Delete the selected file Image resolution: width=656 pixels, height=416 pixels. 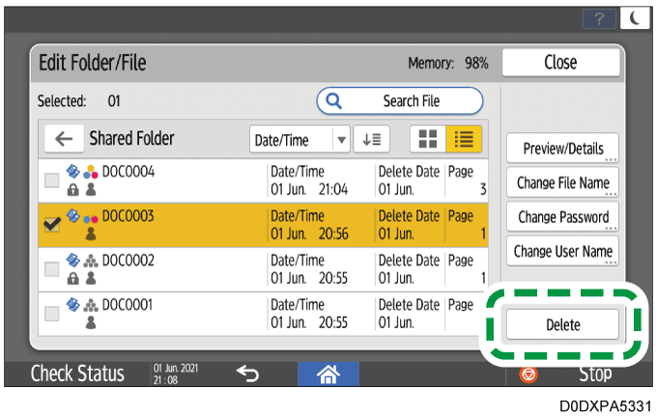562,324
